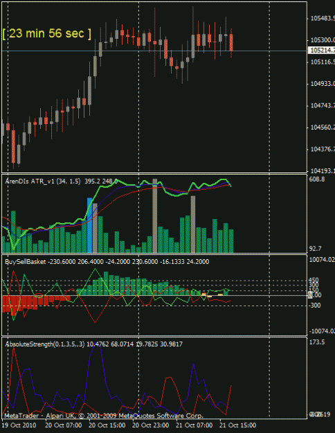This screenshot has width=335, height=433.
Task: Click the "19 Oct 2010" time axis label
Action: (x=19, y=425)
